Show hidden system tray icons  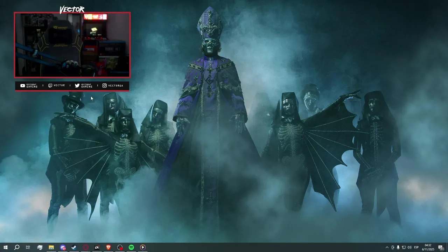pyautogui.click(x=387, y=247)
